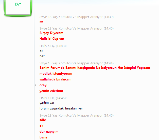159x140 pixels.
Task: Select the 'Birşey Diyecem' message
Action: click(51, 33)
